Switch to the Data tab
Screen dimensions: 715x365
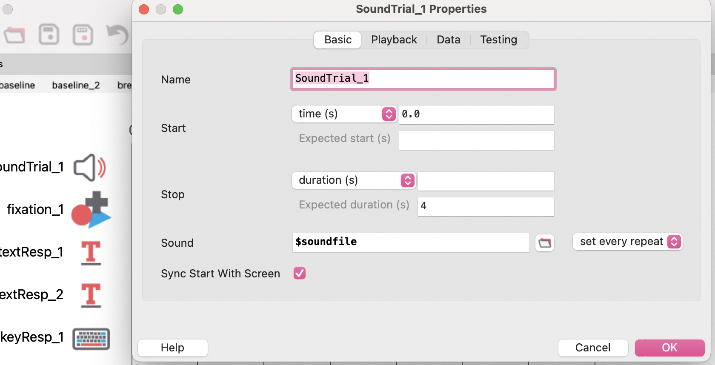pyautogui.click(x=449, y=40)
